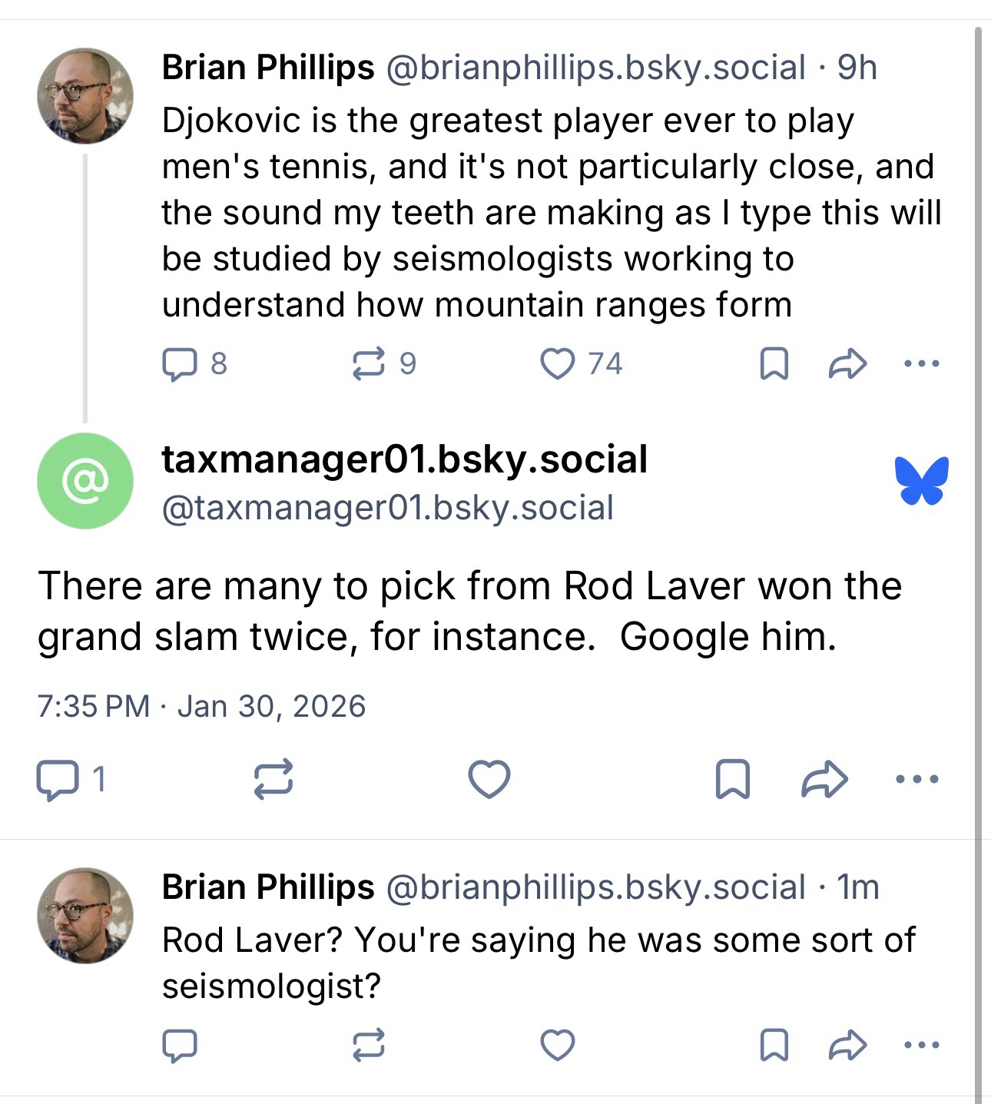Click the vertical scrollbar on the right
This screenshot has height=1104, width=991.
coord(978,538)
